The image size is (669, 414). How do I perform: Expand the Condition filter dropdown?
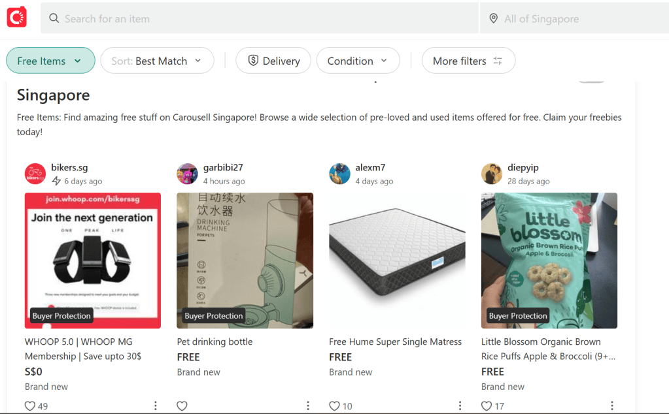[x=358, y=61]
